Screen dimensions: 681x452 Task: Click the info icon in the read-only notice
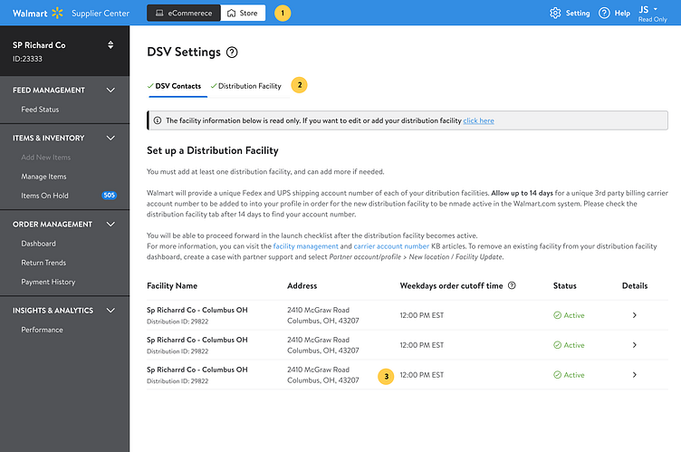(x=158, y=120)
